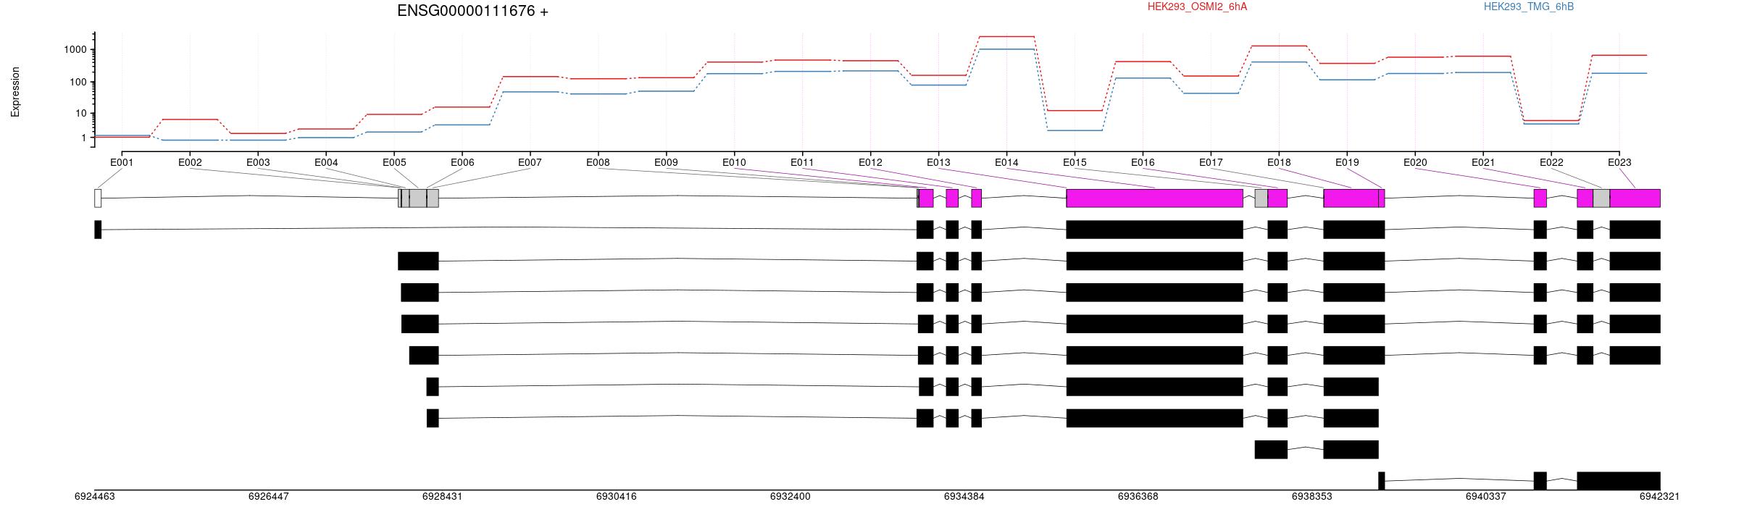The height and width of the screenshot is (507, 1739).
Task: Select exon bin label E016
Action: 1143,162
